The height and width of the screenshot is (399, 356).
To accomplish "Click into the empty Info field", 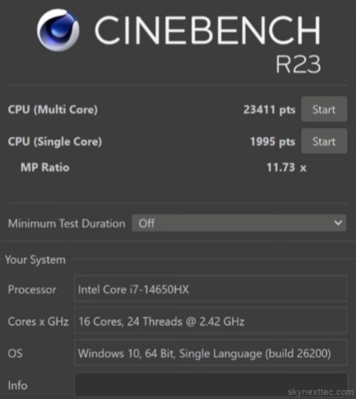I will (211, 385).
